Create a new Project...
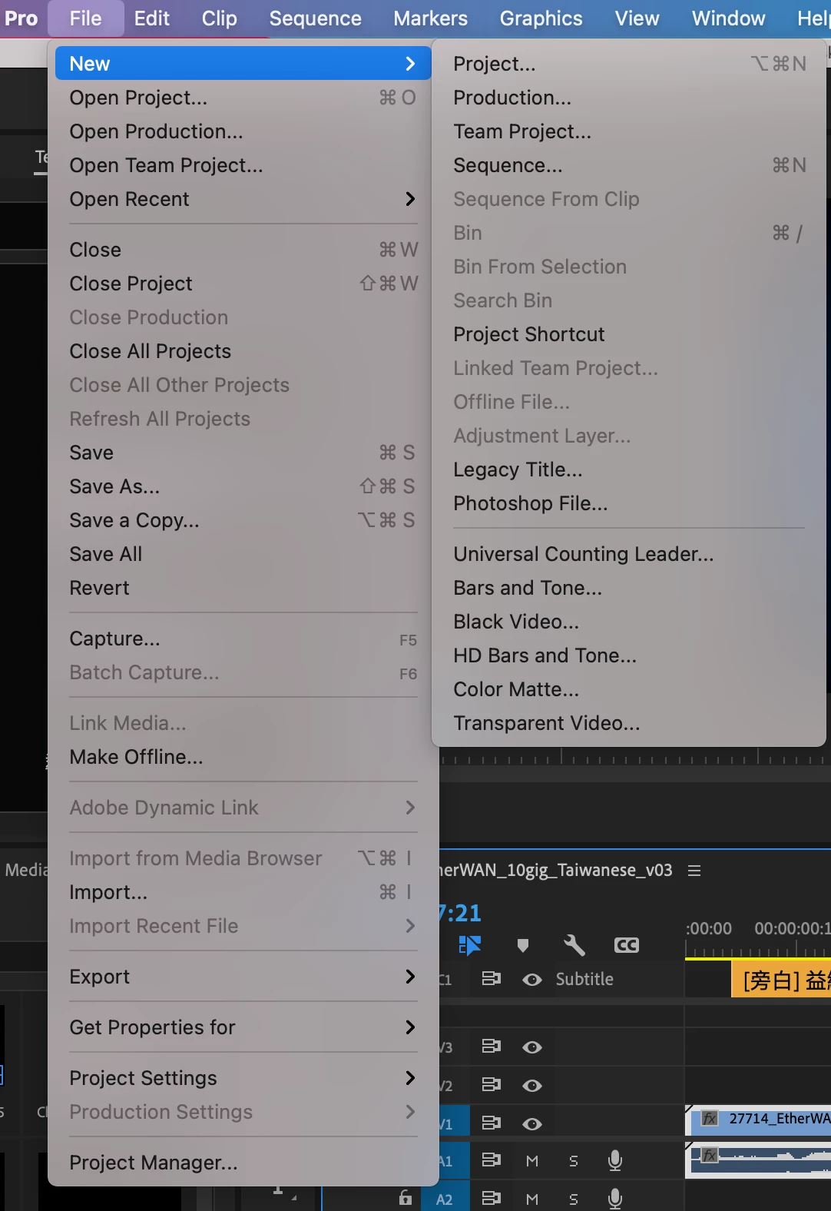 [x=629, y=64]
